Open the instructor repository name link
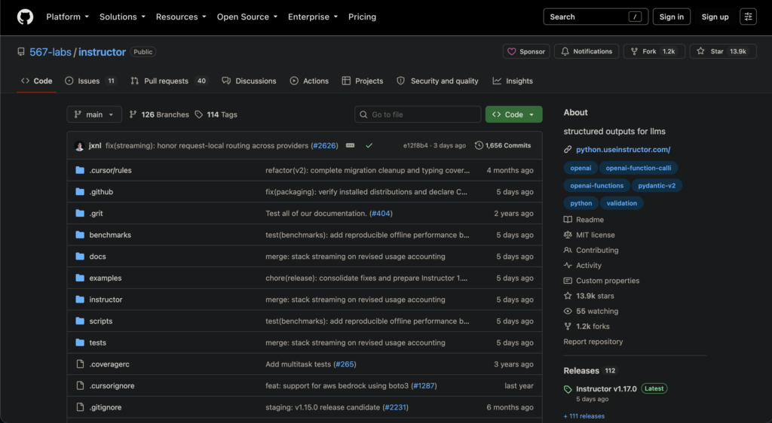 coord(102,52)
